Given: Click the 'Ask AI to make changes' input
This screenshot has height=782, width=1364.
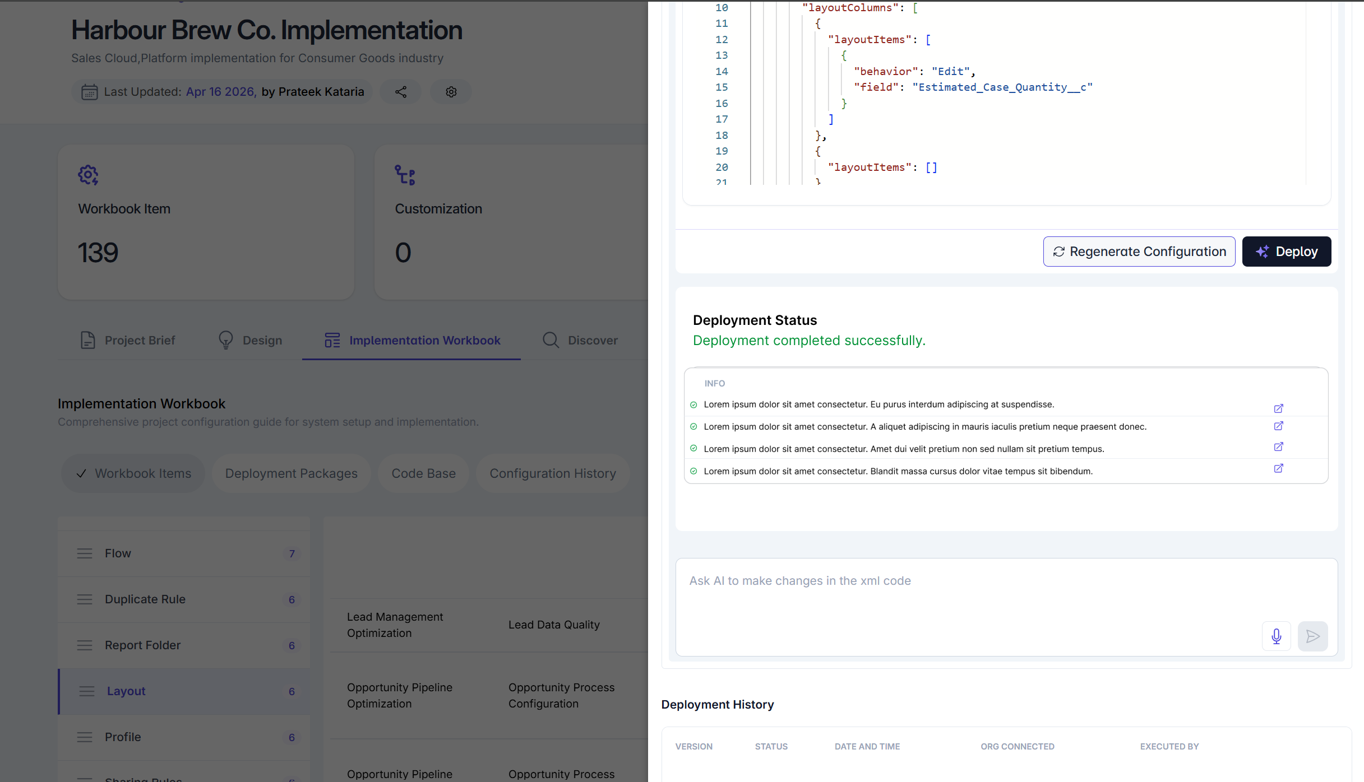Looking at the screenshot, I should coord(1006,607).
